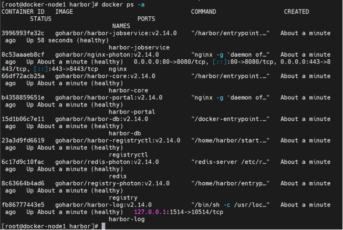
Task: Click the "/docker-entrypoint.…" command text
Action: [x=231, y=119]
